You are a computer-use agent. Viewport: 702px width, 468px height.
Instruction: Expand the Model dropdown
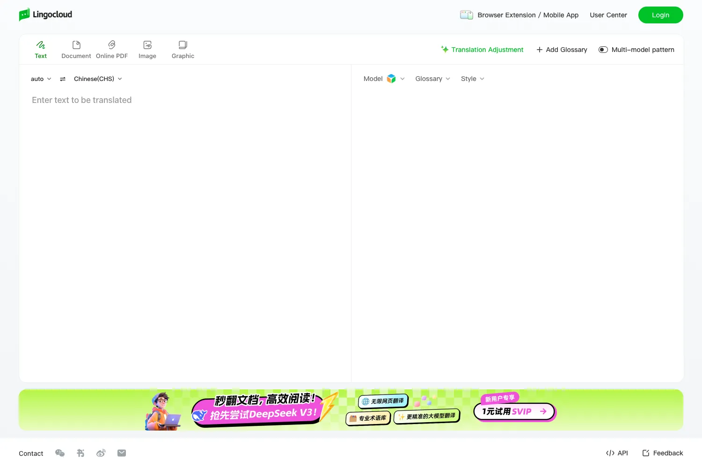384,79
